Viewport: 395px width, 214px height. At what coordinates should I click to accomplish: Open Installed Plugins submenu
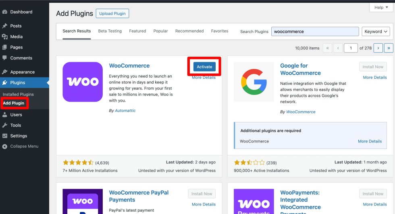point(18,94)
